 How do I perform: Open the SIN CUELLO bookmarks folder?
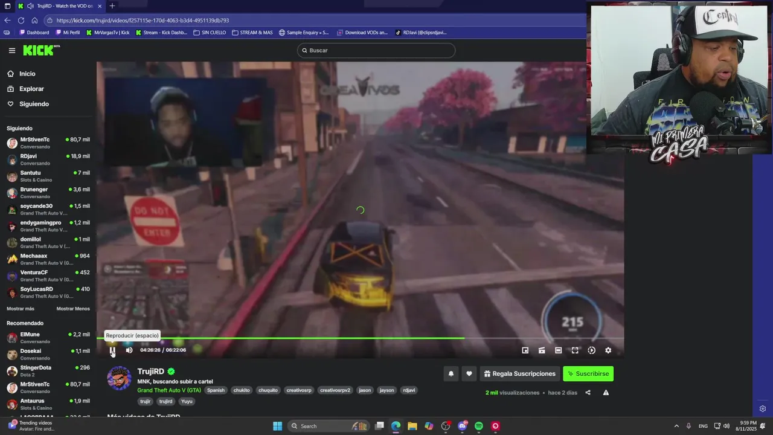(x=210, y=33)
